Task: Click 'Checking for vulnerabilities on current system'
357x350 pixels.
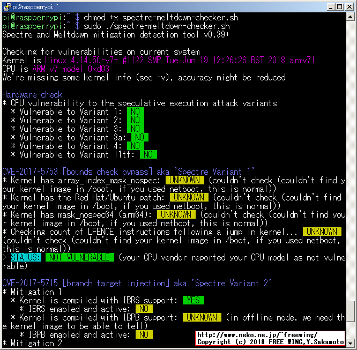Action: tap(101, 52)
